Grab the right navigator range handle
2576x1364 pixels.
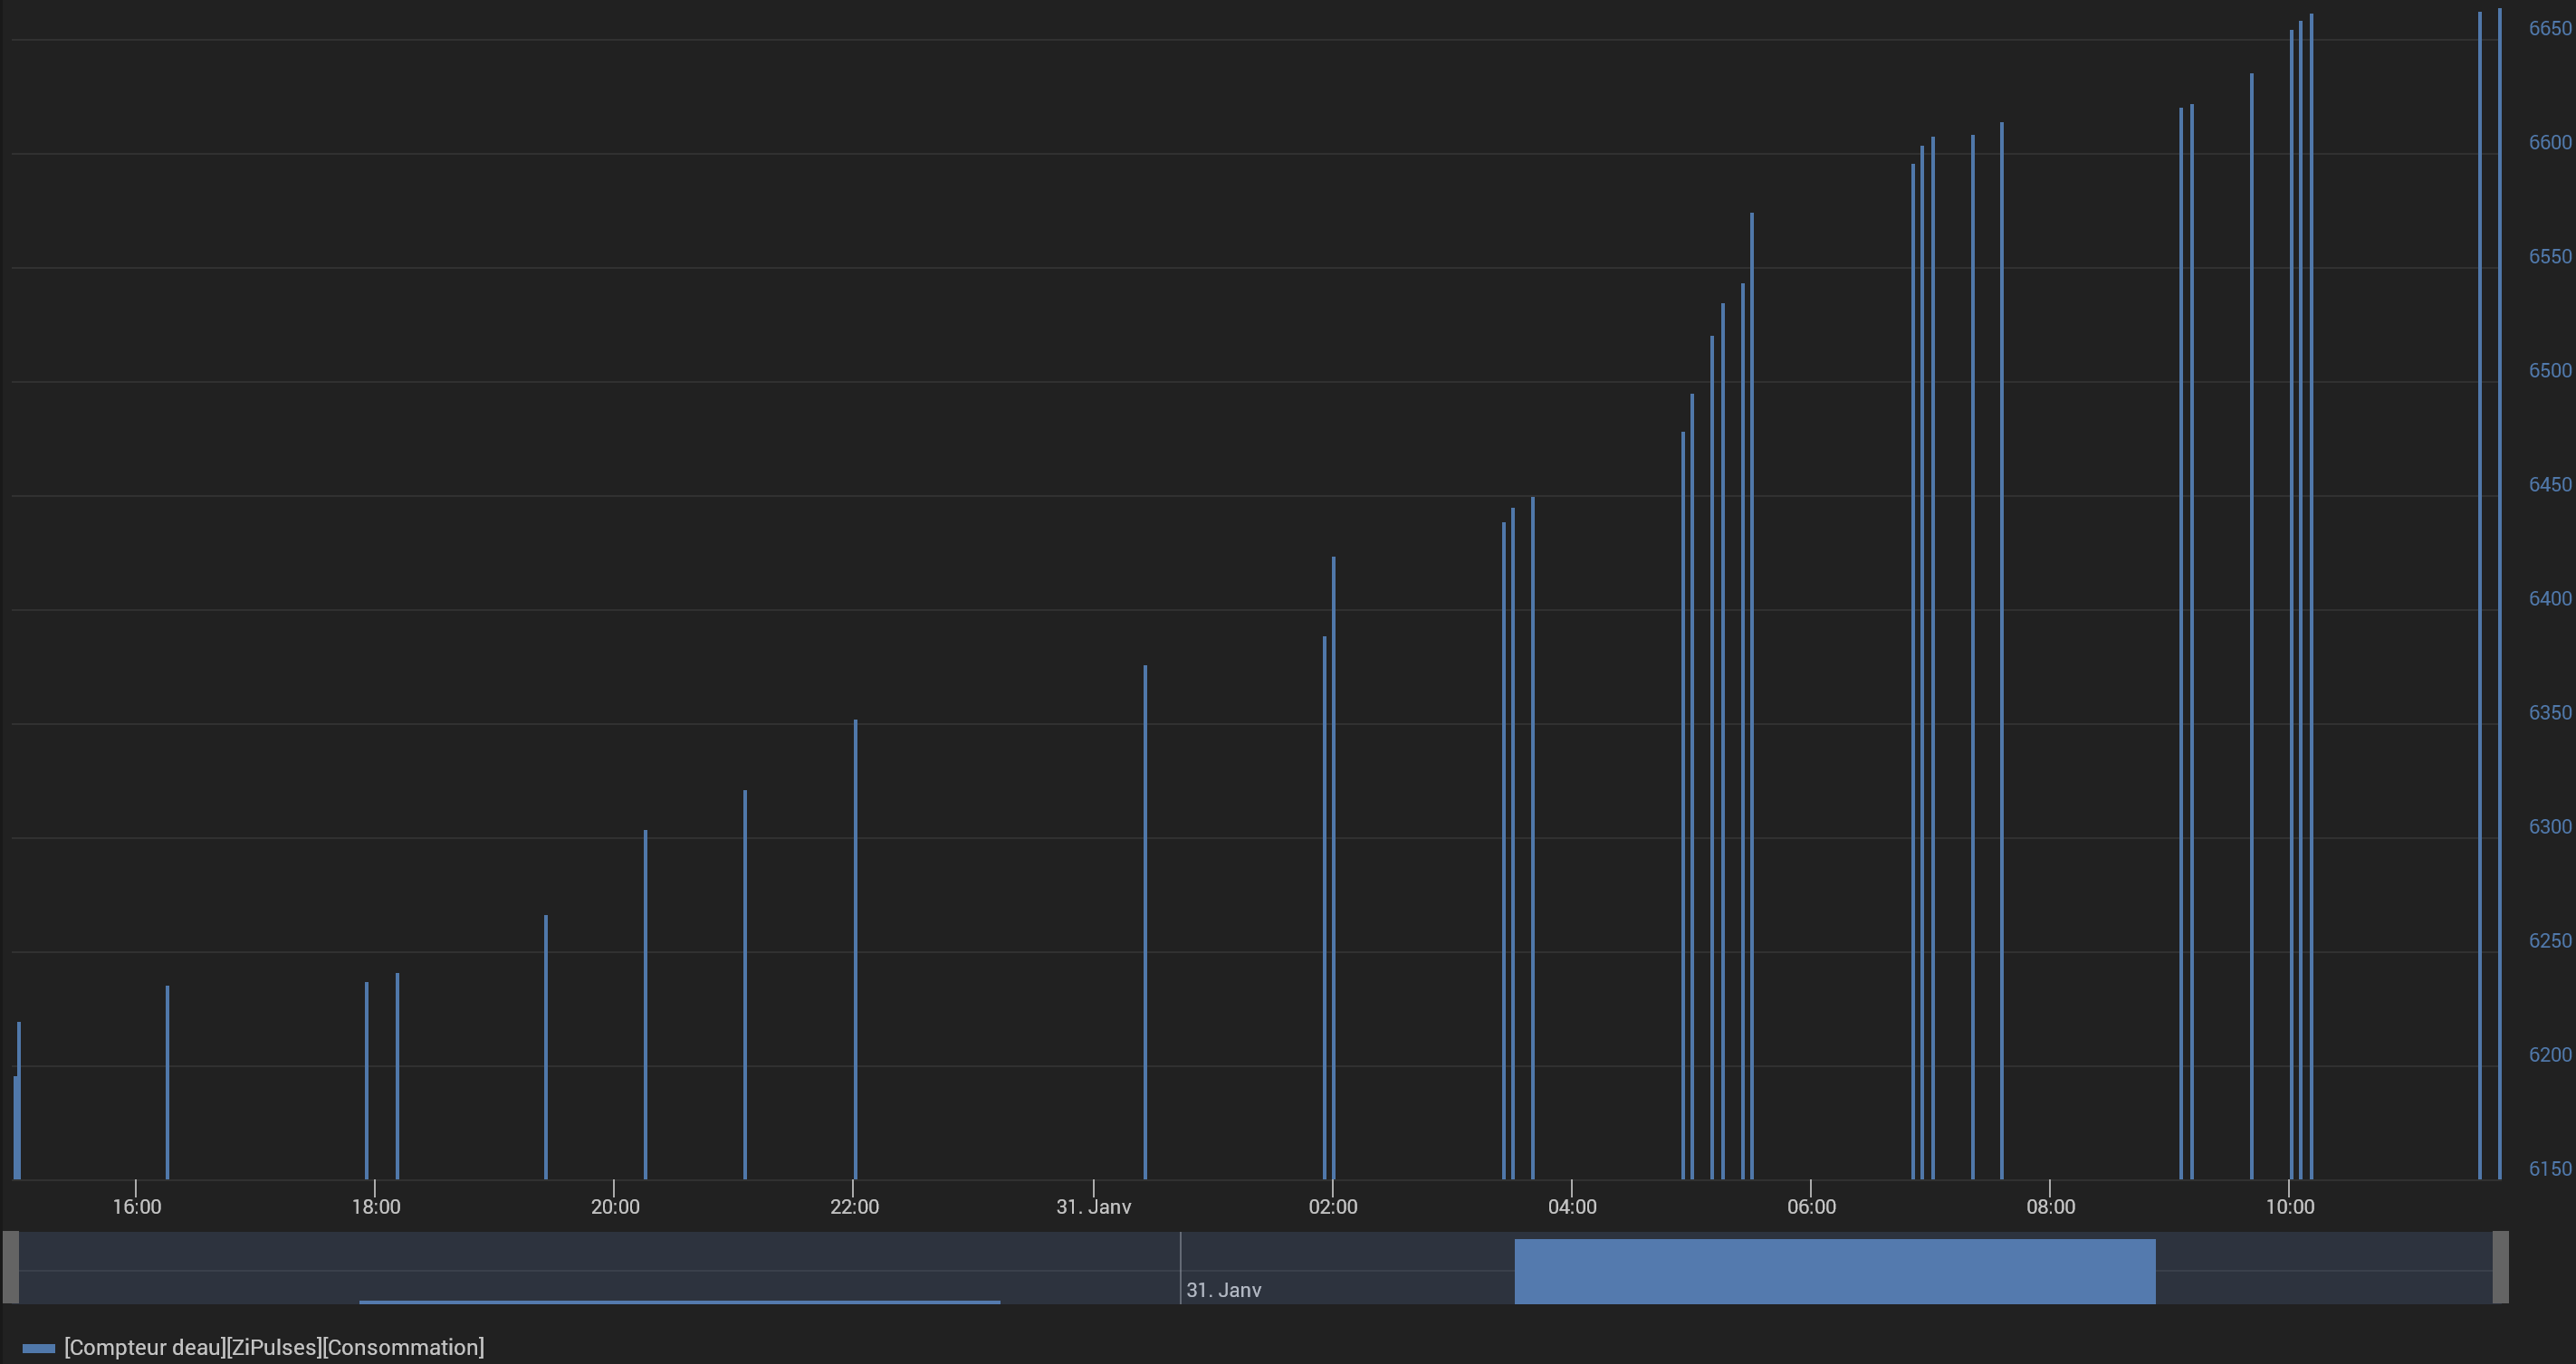click(x=2500, y=1267)
